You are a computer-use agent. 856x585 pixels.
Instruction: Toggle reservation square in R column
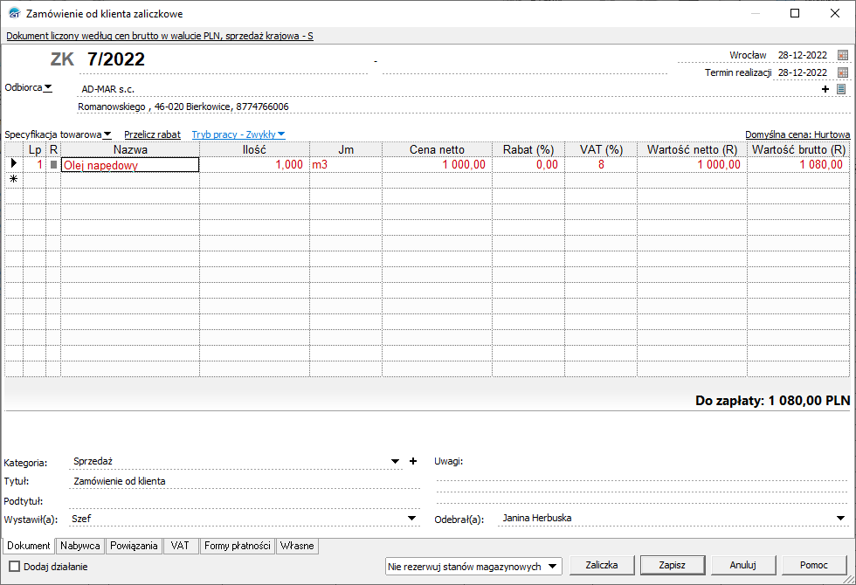(x=53, y=164)
